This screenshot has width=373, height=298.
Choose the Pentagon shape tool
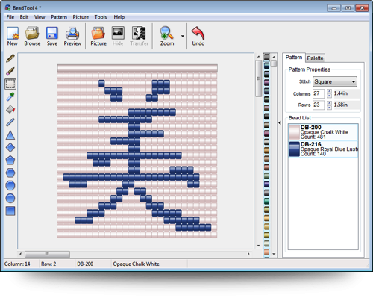point(10,160)
